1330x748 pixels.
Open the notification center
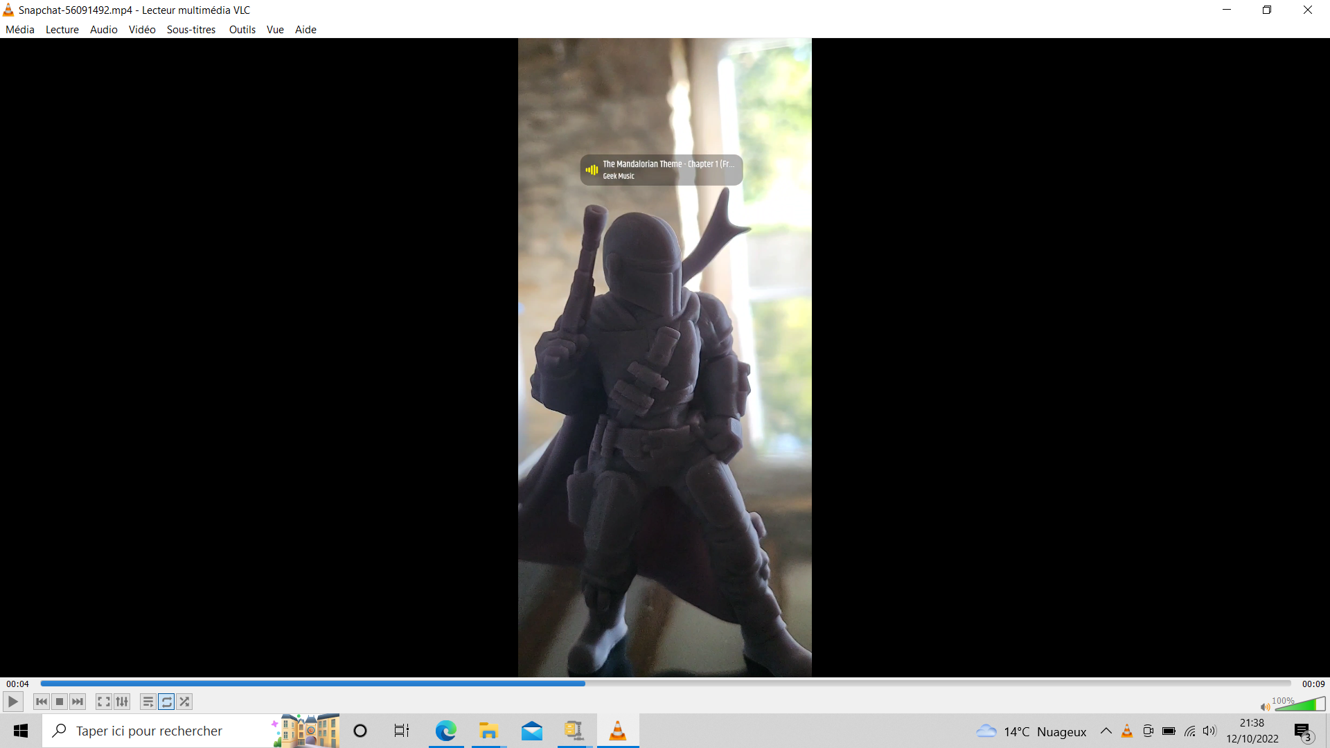click(1303, 731)
